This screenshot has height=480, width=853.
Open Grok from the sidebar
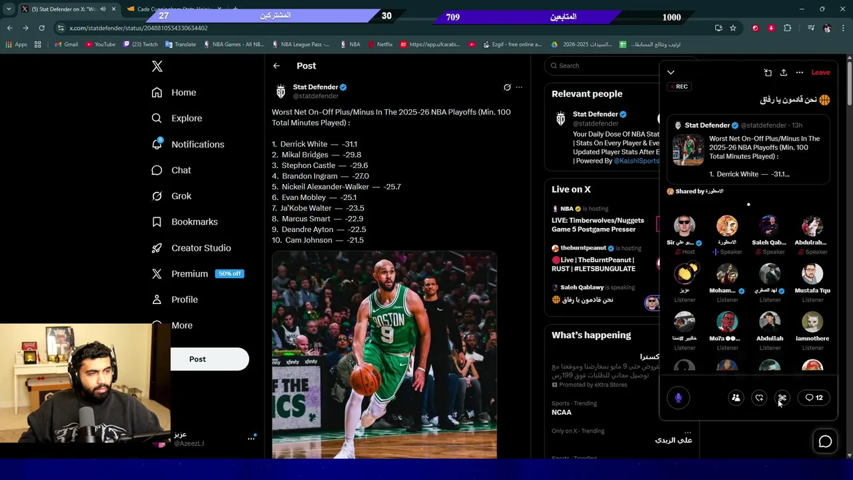[x=171, y=196]
